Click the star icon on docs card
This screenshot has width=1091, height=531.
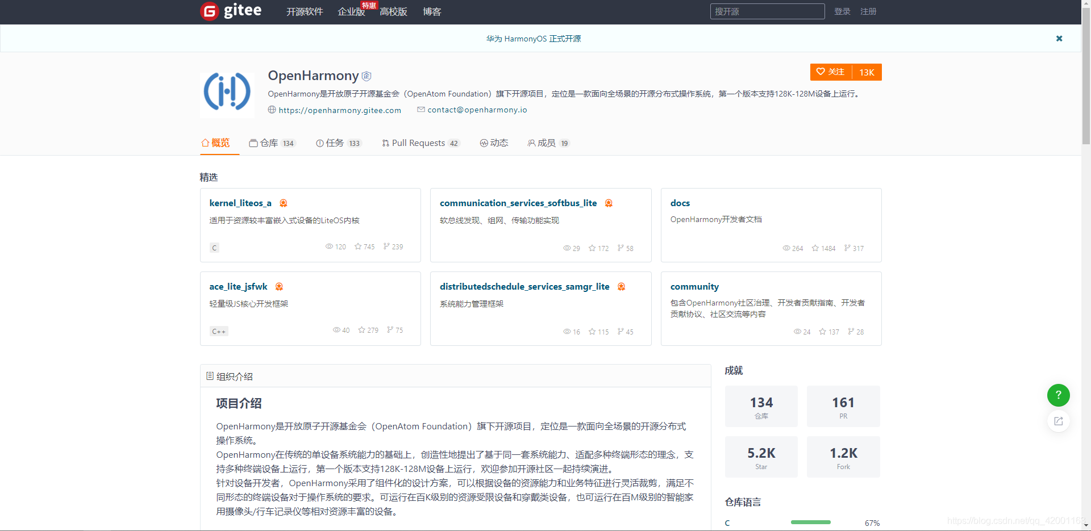pos(815,248)
